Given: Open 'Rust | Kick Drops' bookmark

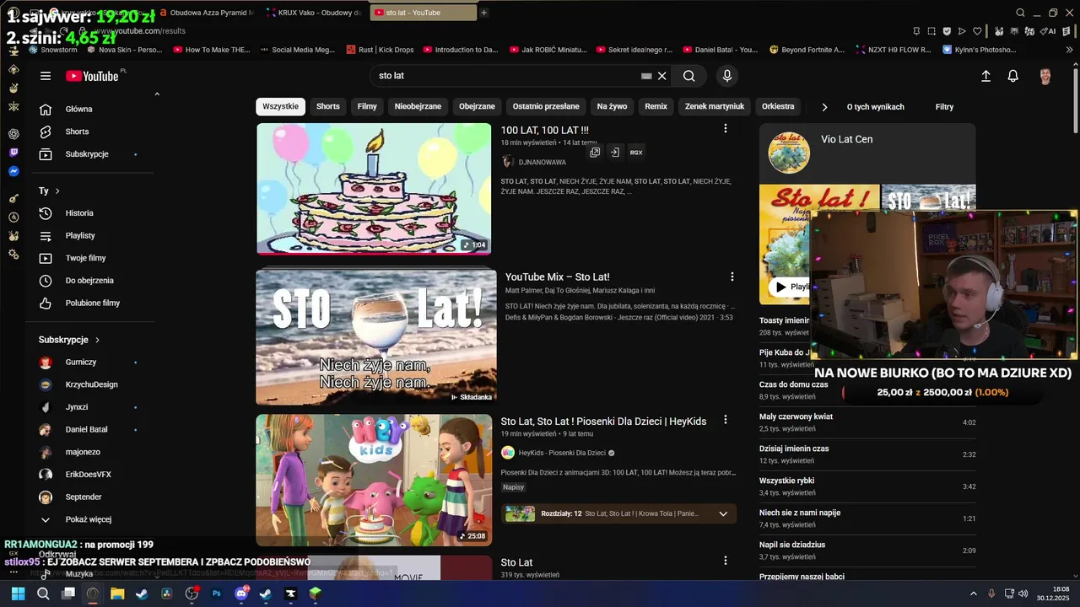Looking at the screenshot, I should pyautogui.click(x=379, y=50).
